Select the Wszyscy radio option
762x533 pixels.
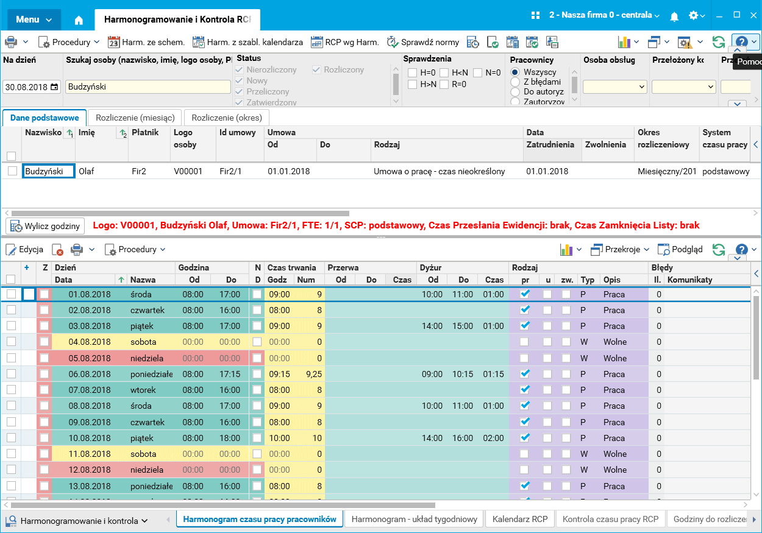(515, 72)
